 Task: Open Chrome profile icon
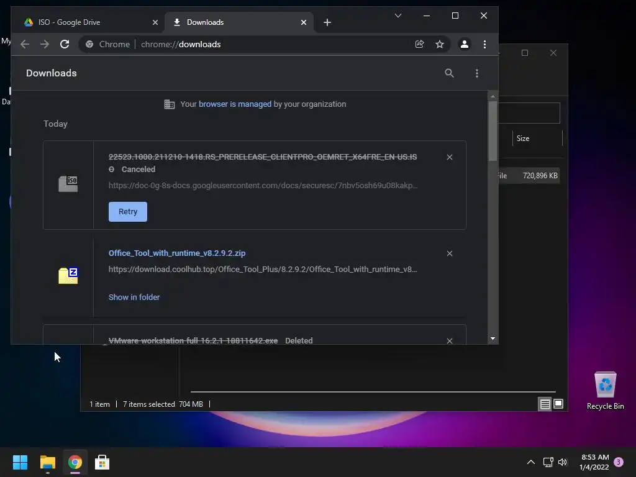coord(465,44)
